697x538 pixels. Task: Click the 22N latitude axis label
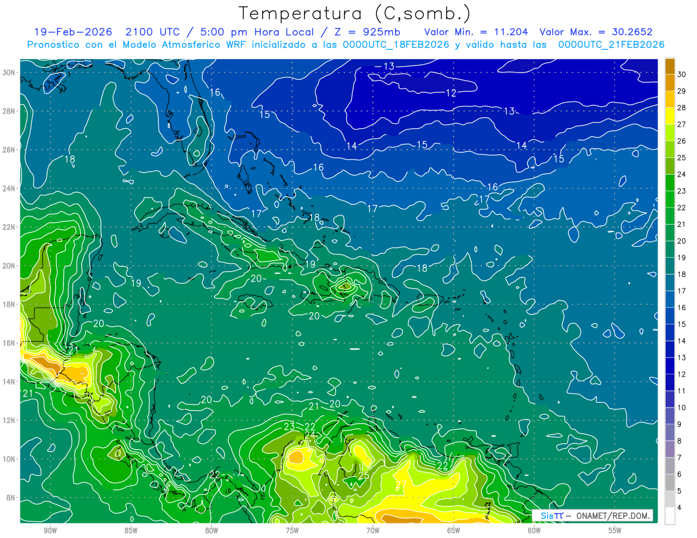pos(9,227)
